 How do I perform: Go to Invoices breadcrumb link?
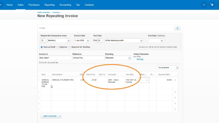(56, 12)
